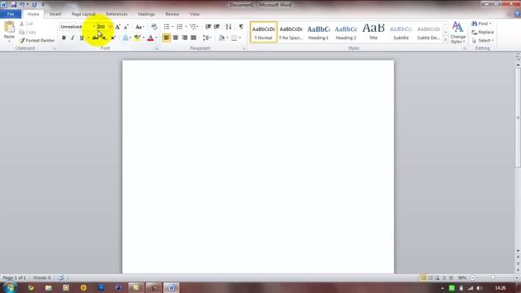Clear all formatting eraser icon
Viewport: 521px width, 293px height.
pyautogui.click(x=154, y=27)
